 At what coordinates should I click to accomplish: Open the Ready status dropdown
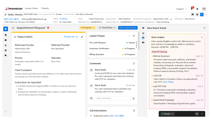[x=167, y=114]
